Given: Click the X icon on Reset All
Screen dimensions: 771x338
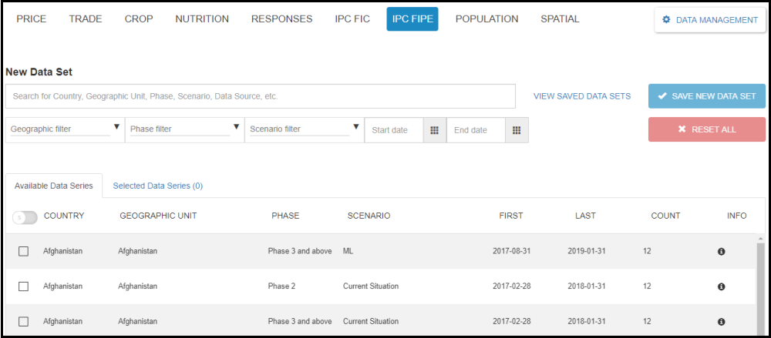Looking at the screenshot, I should pyautogui.click(x=682, y=129).
